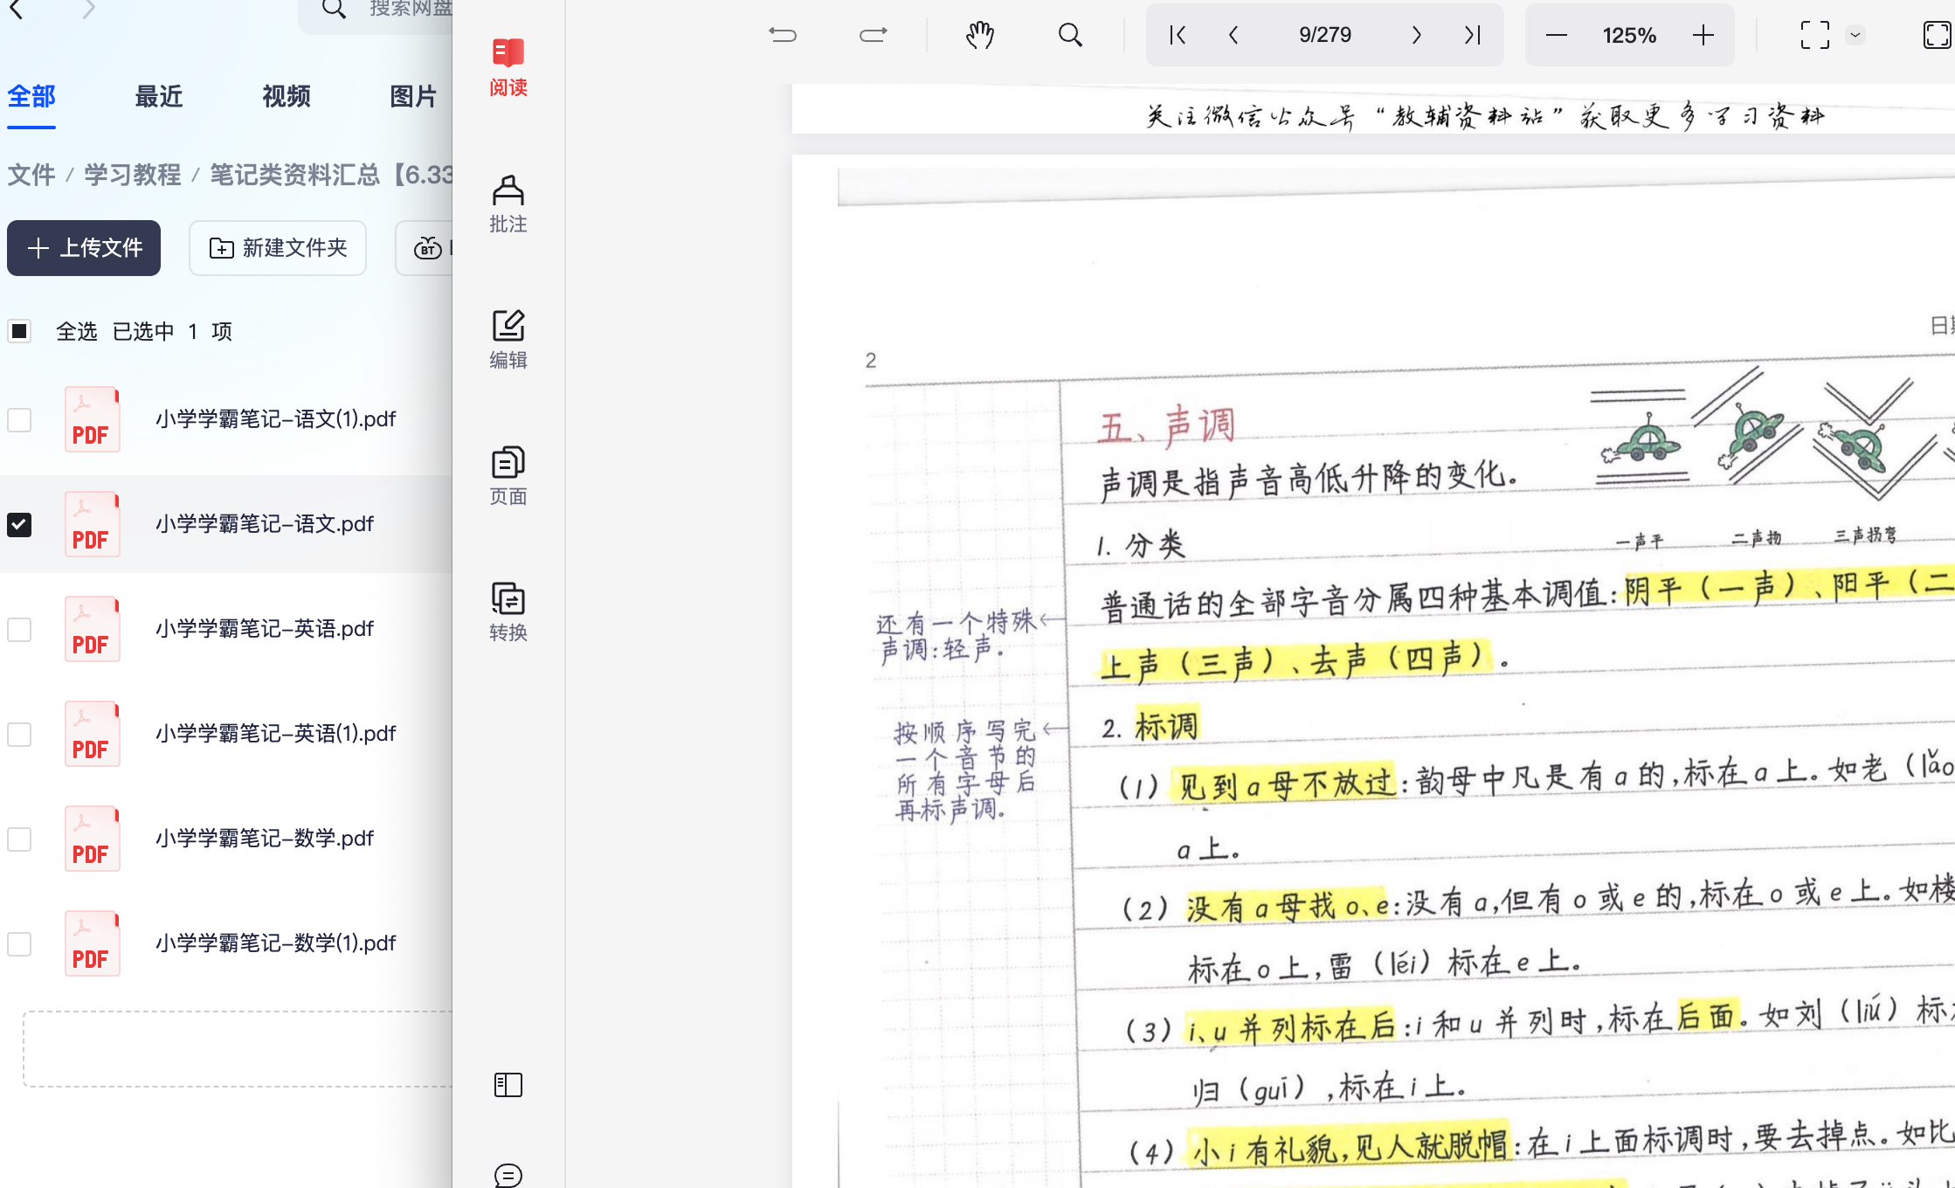Uncheck the 小学学霸笔记-语文.pdf checkbox

tap(19, 524)
